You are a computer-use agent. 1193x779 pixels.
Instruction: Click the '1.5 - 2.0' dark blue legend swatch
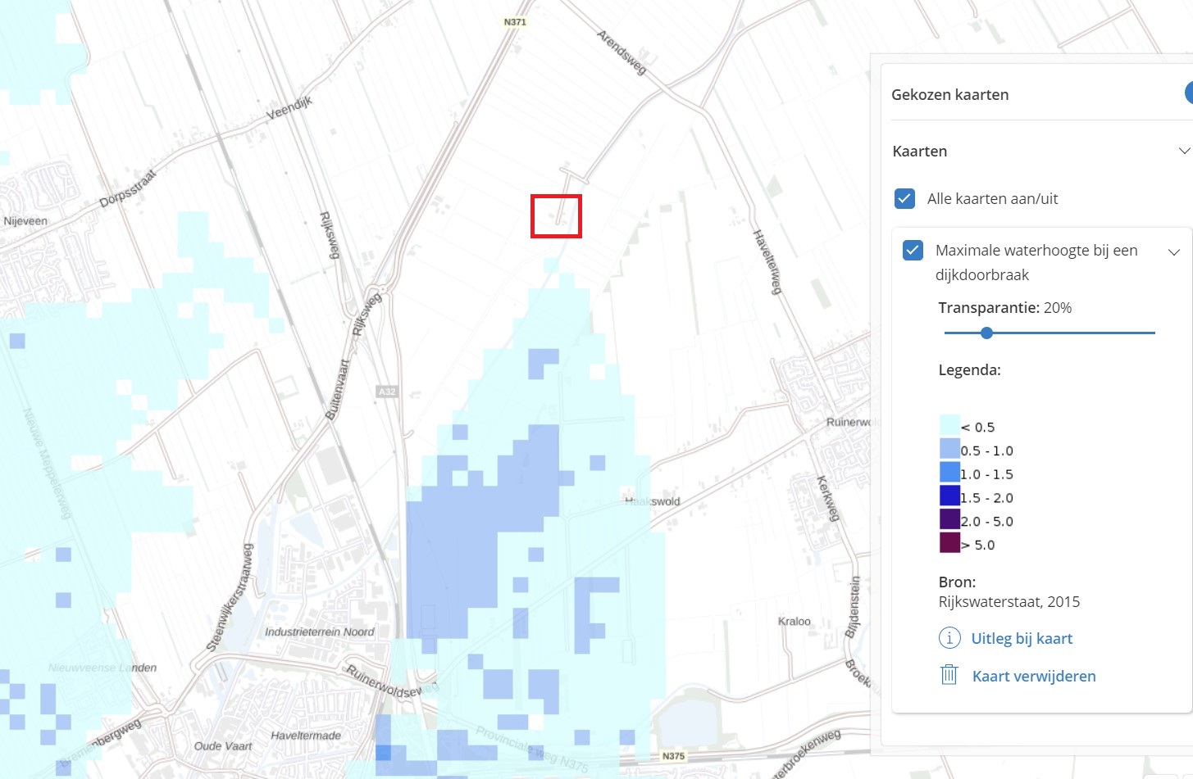(949, 496)
